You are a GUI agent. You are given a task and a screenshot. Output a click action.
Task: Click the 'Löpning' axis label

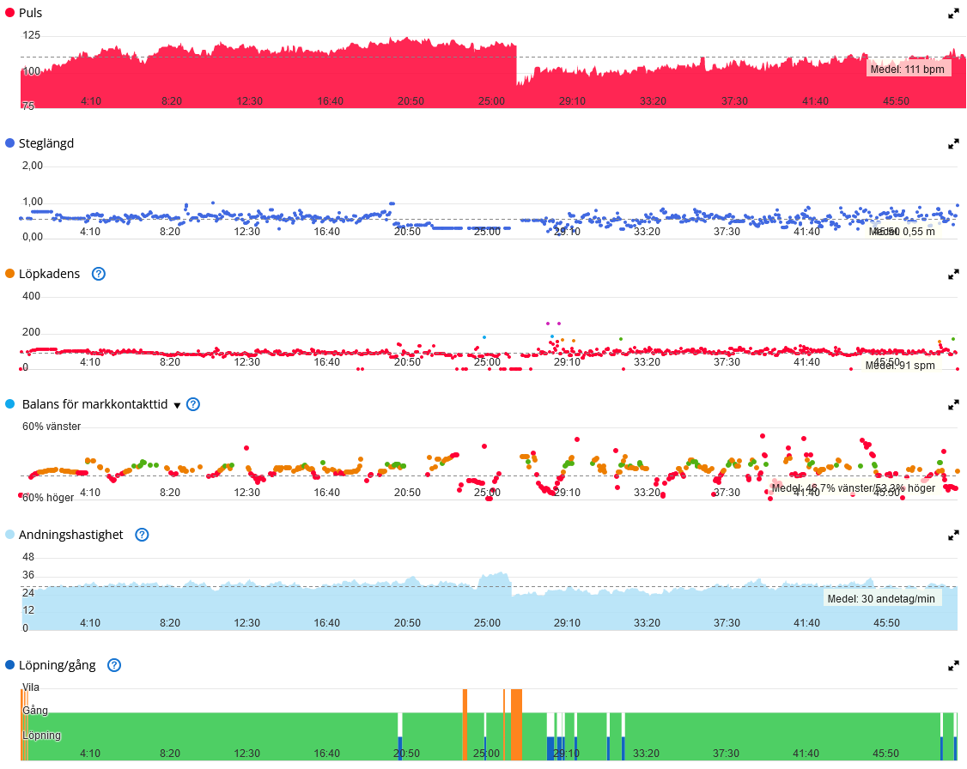41,736
